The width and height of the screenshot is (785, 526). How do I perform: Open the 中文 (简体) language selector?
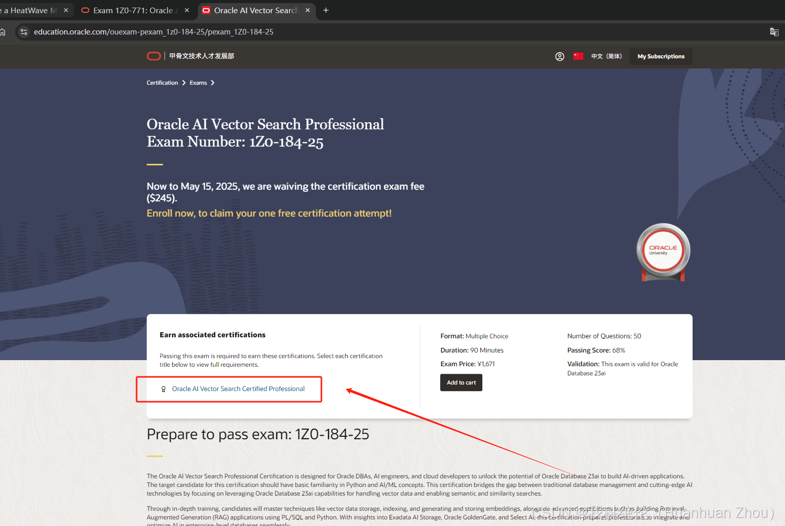pos(606,56)
